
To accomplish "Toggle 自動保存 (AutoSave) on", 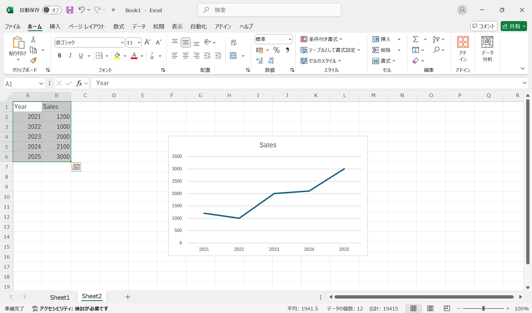I will pos(52,10).
